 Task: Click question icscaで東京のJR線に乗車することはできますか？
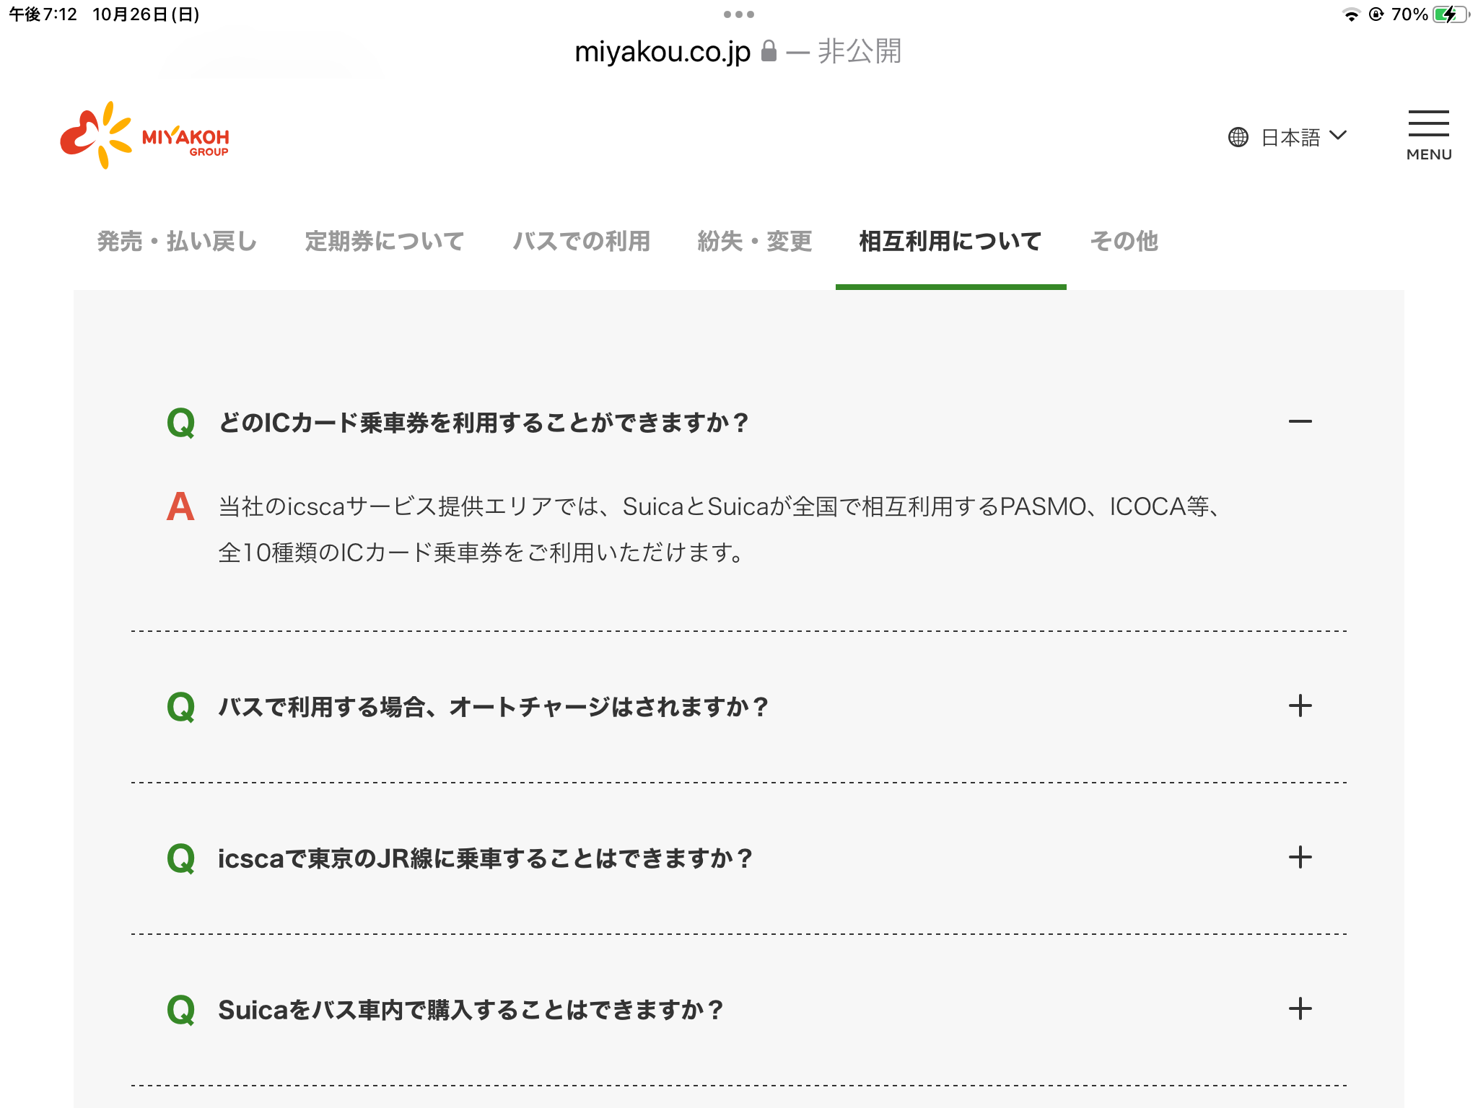486,858
